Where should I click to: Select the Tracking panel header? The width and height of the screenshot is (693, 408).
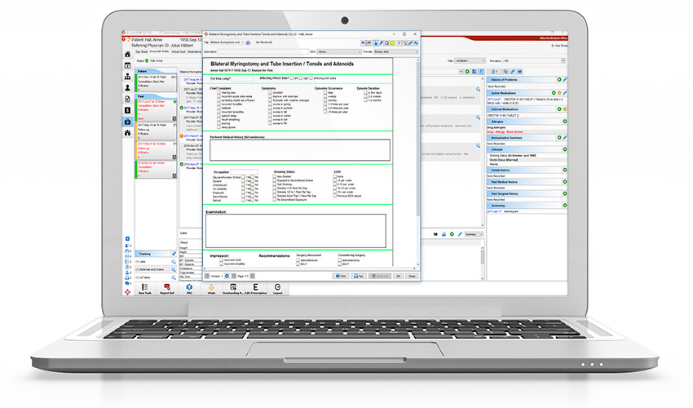point(153,254)
